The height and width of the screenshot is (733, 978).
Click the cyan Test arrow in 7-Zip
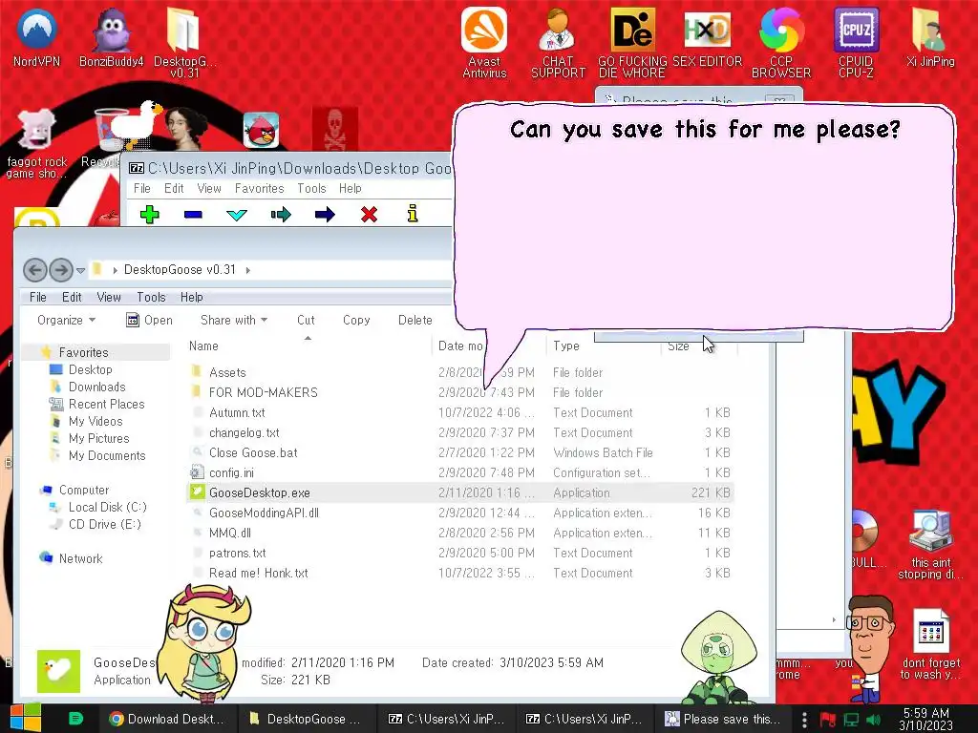coord(237,215)
